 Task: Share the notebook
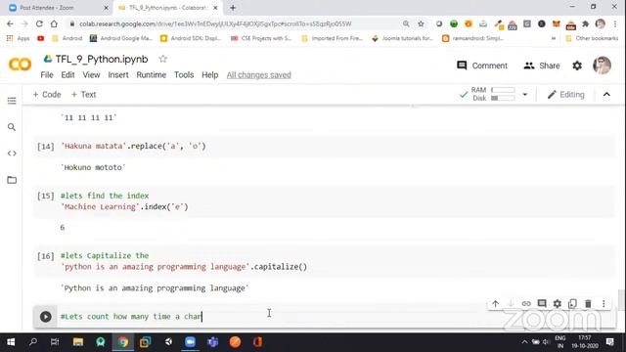pos(541,66)
